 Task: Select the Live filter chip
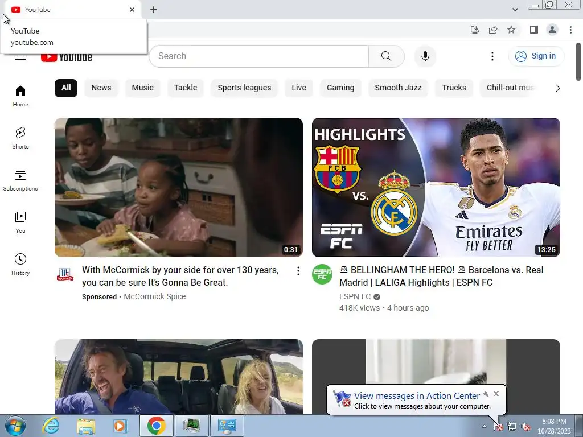point(298,88)
